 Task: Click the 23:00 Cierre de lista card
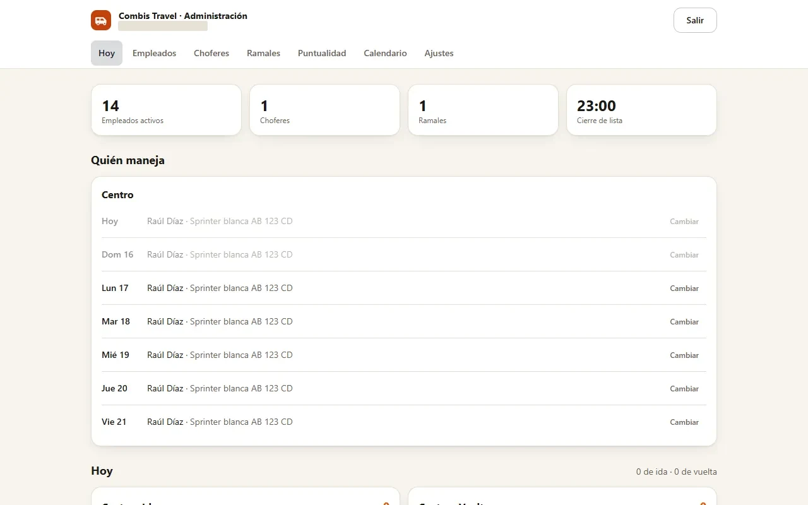click(x=641, y=110)
